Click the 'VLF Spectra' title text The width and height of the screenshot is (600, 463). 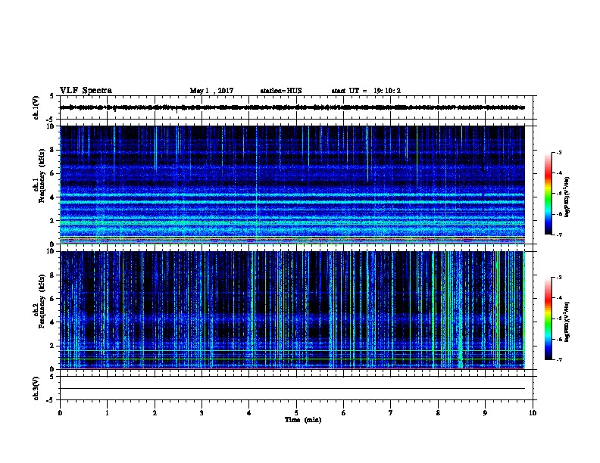pos(86,91)
